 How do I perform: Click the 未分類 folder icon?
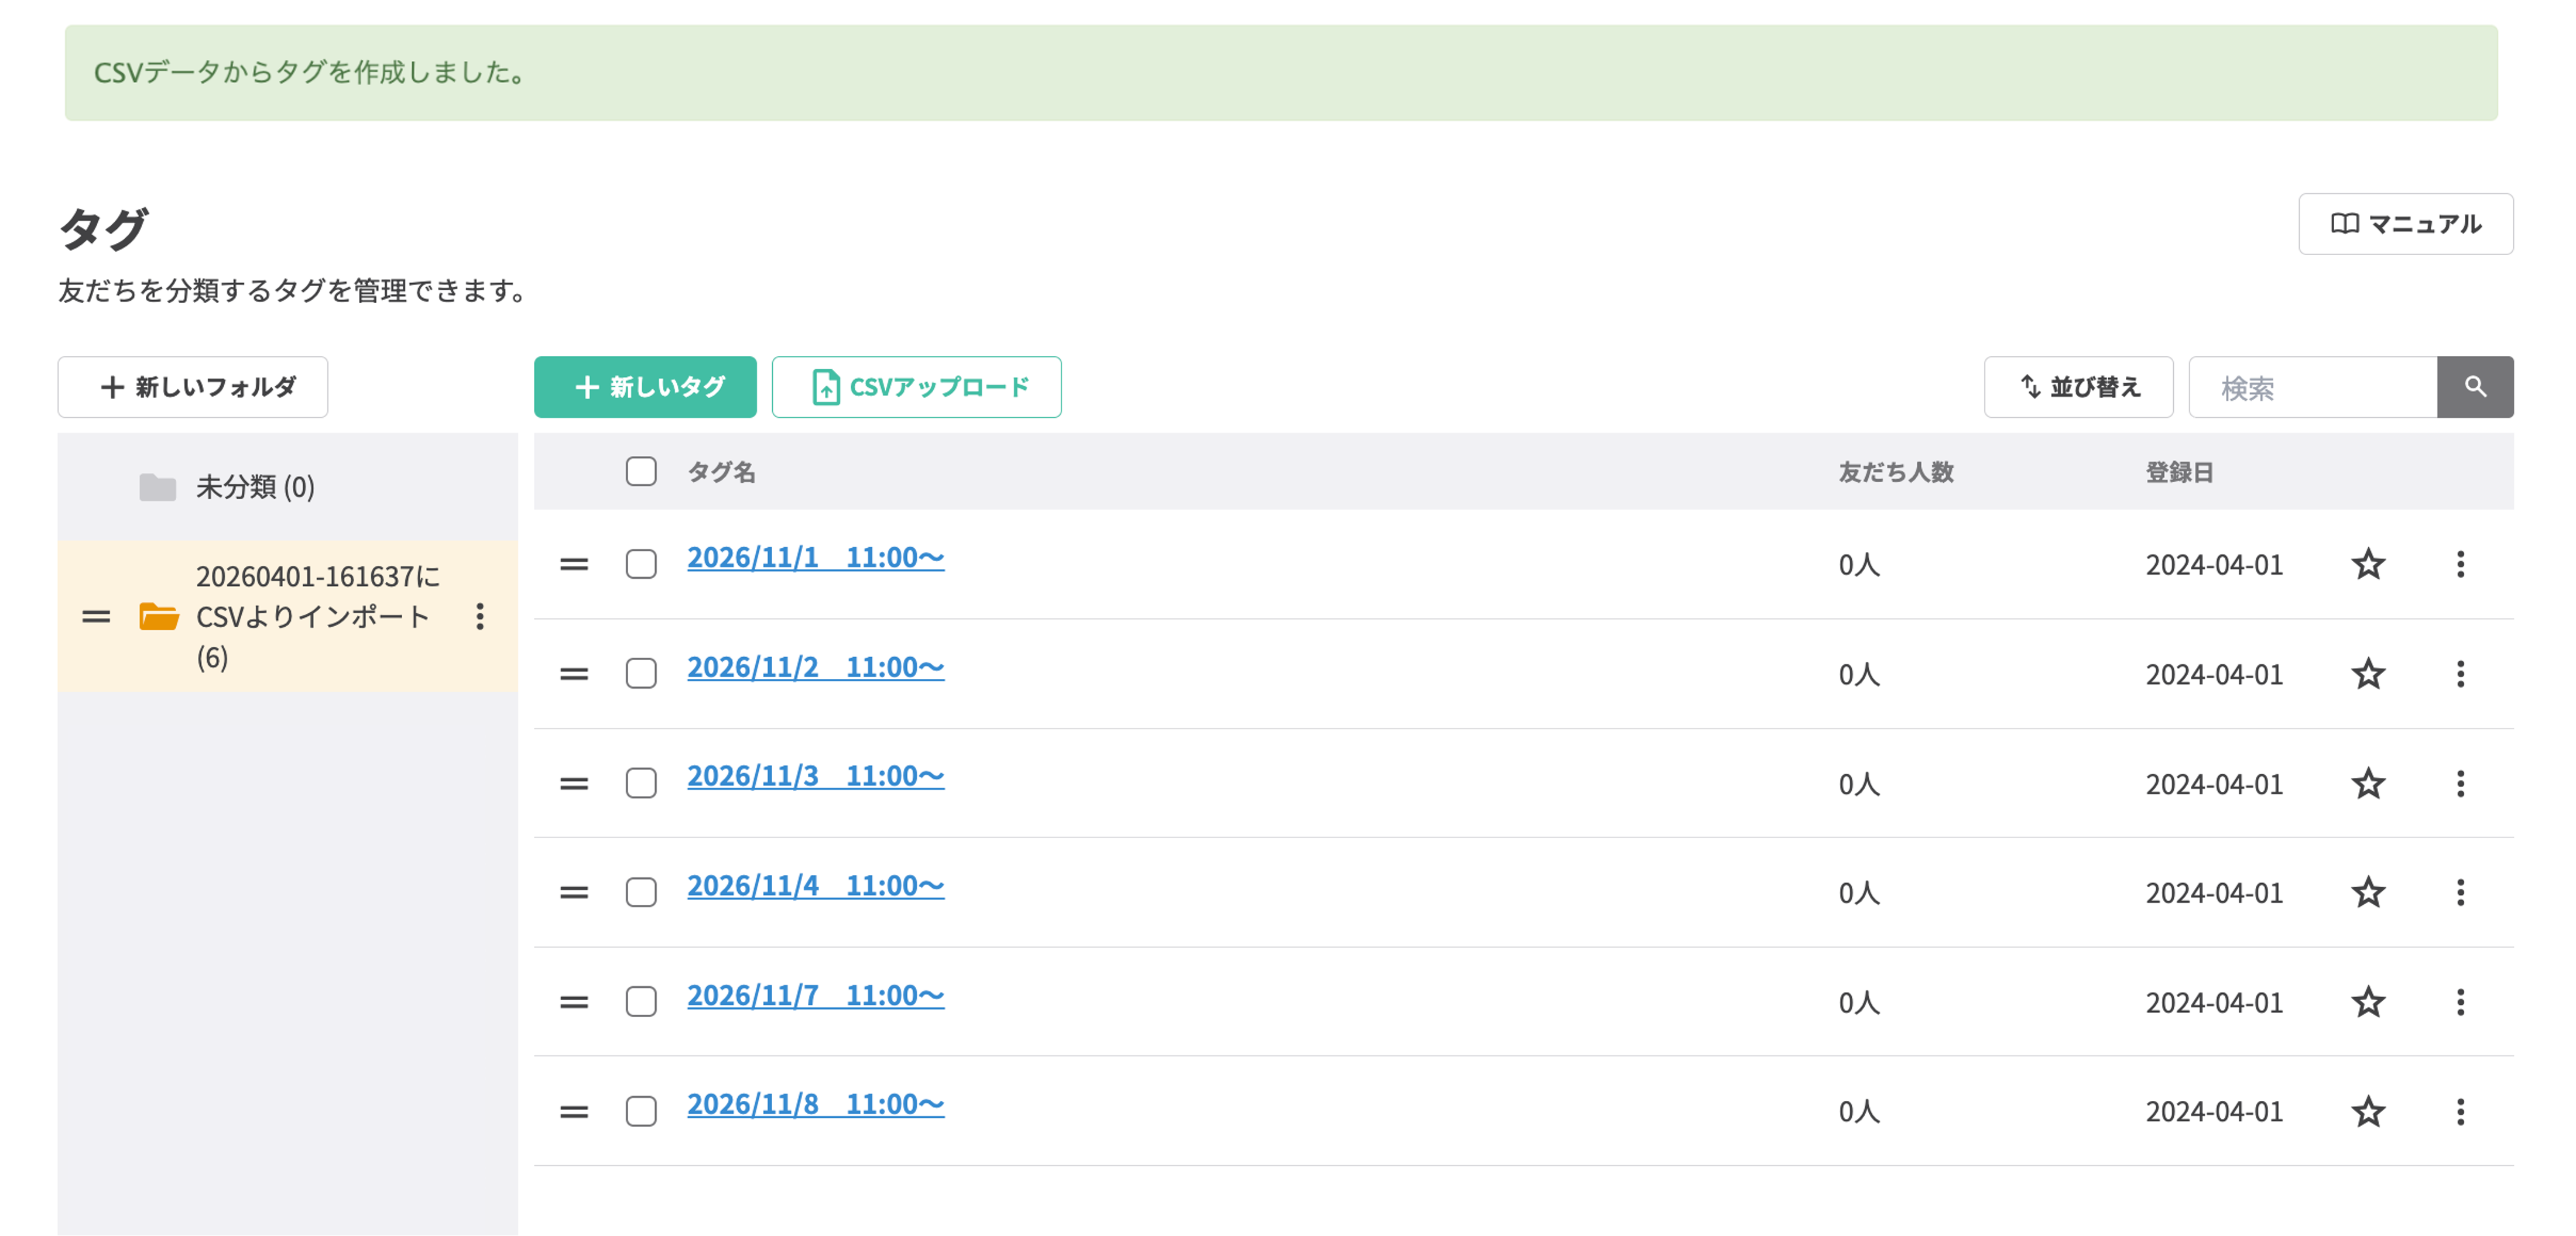[x=157, y=487]
